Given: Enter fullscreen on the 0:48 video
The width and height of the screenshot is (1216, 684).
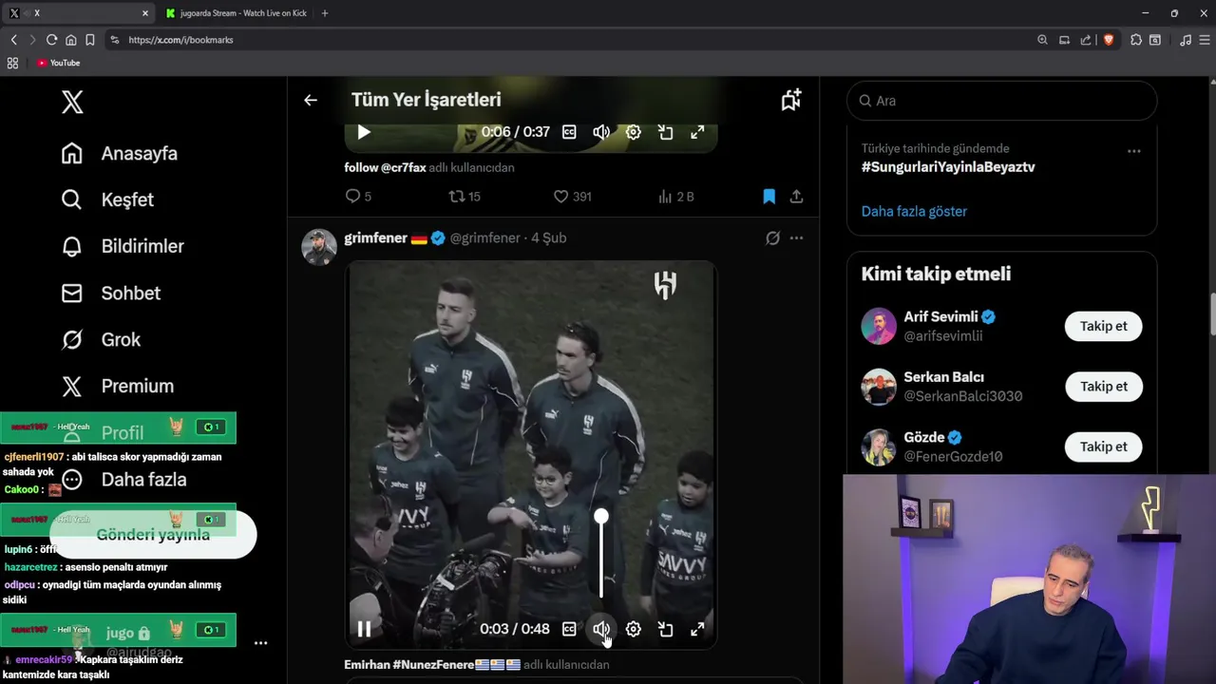Looking at the screenshot, I should click(x=697, y=629).
